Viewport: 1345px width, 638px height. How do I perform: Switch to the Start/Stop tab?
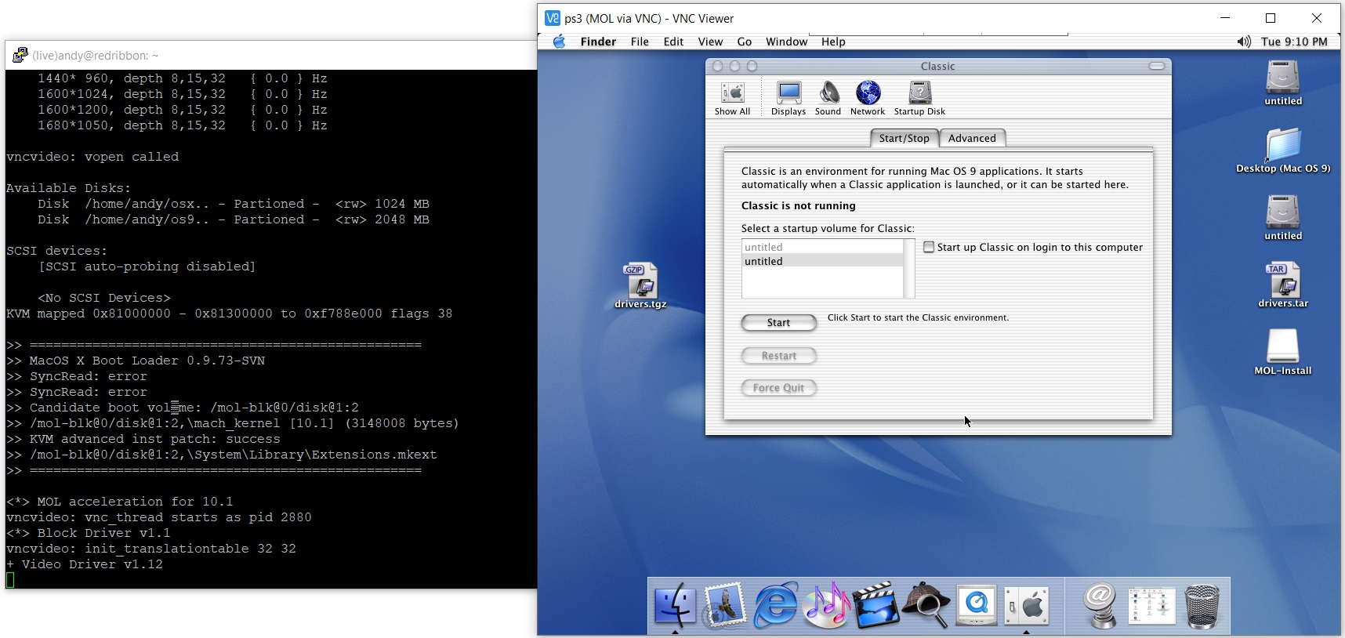coord(904,138)
